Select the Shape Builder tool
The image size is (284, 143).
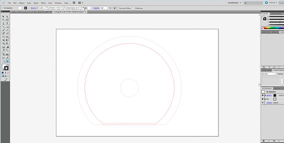[x=3, y=43]
